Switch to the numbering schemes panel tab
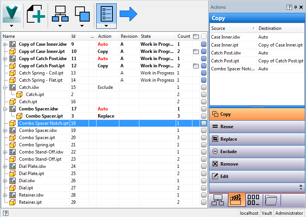306x217 pixels. click(x=253, y=200)
